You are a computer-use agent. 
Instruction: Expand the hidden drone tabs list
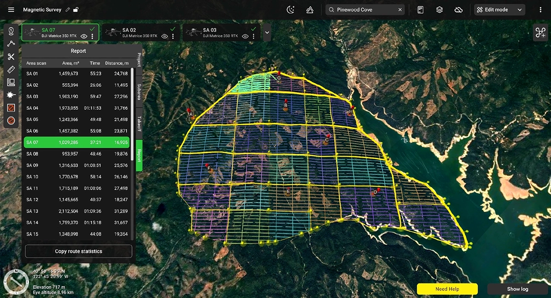pos(267,32)
